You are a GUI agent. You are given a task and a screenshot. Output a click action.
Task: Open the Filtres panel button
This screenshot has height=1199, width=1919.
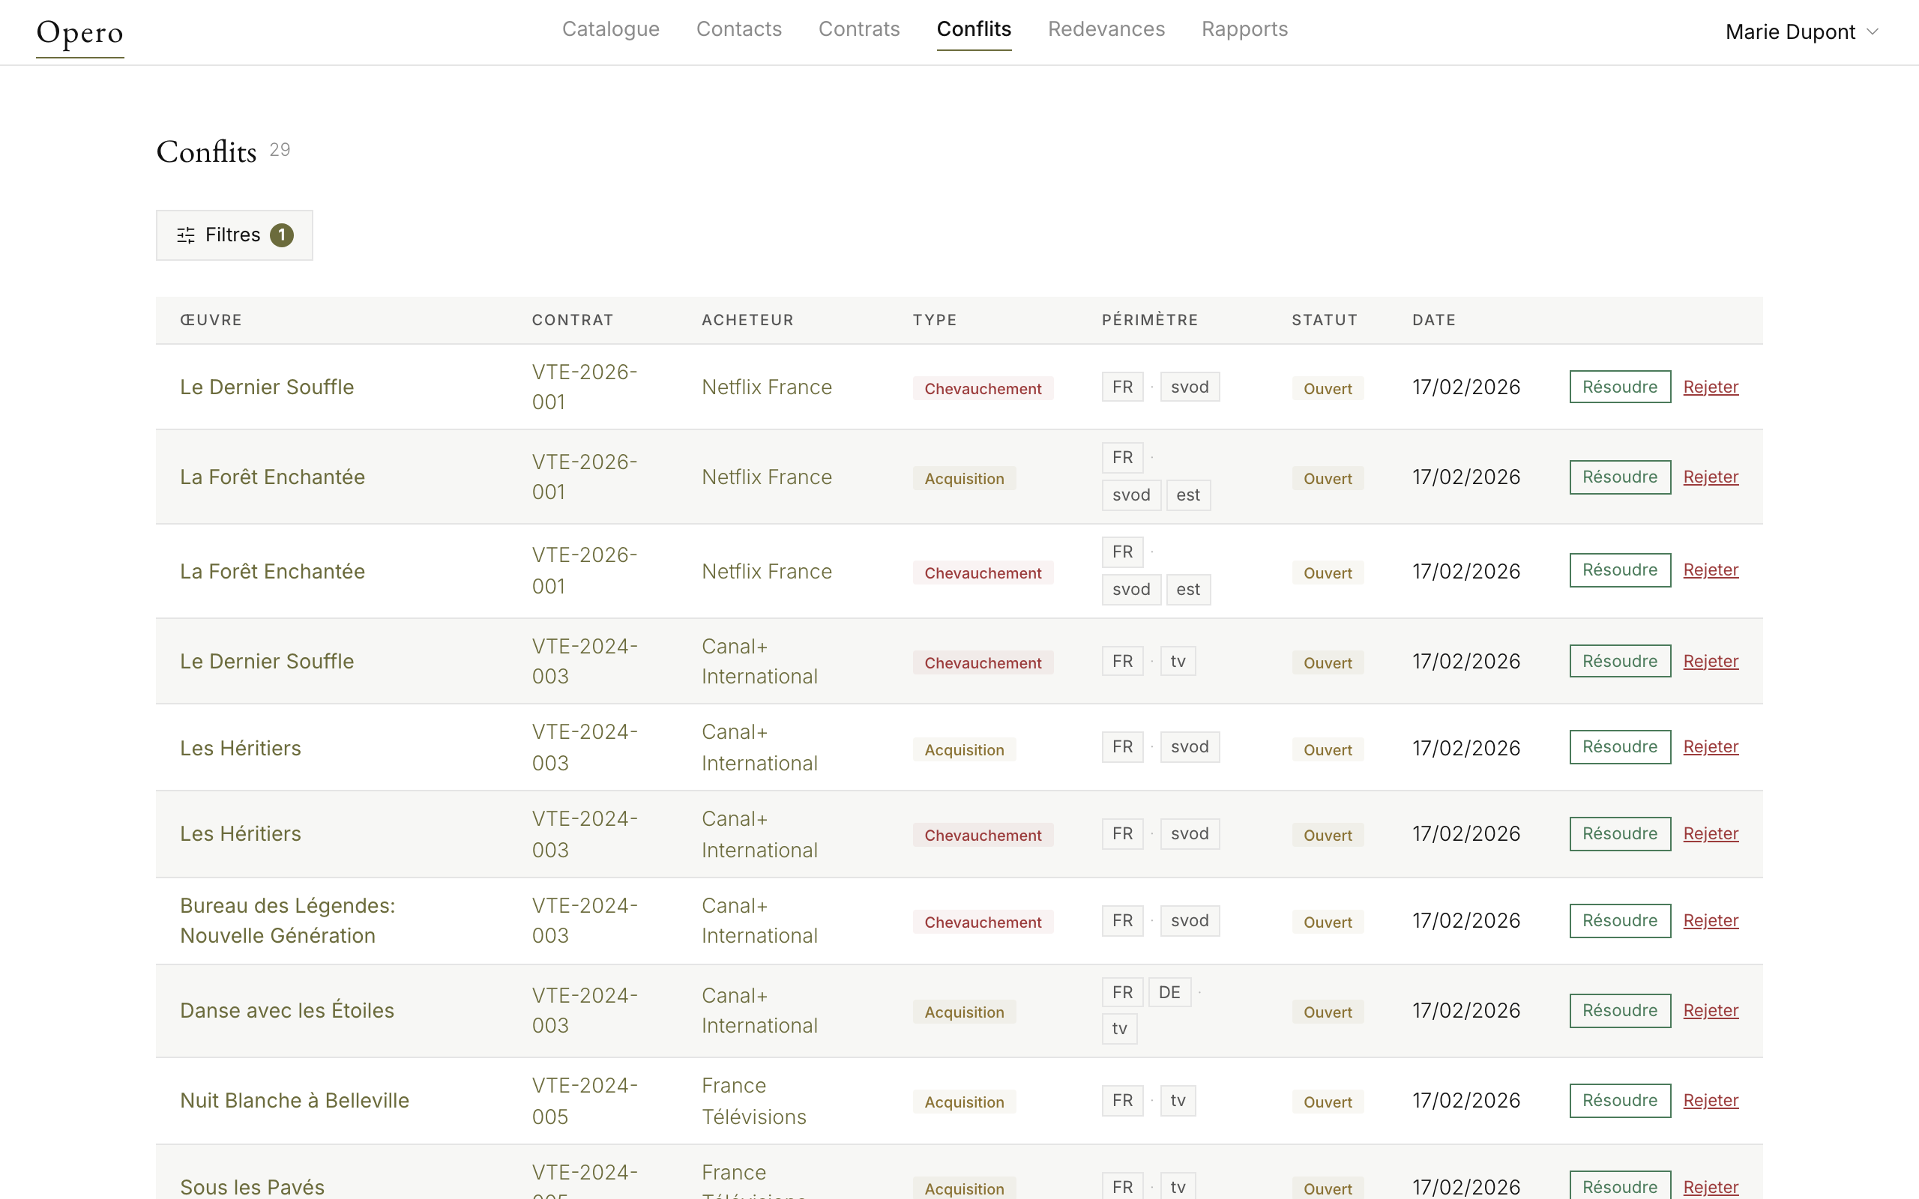(x=234, y=235)
